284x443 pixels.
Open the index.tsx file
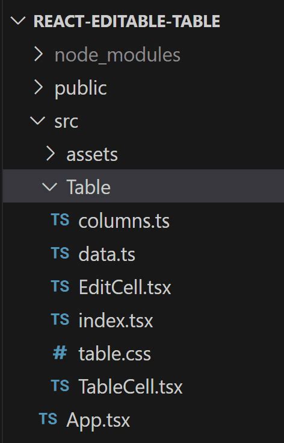116,321
